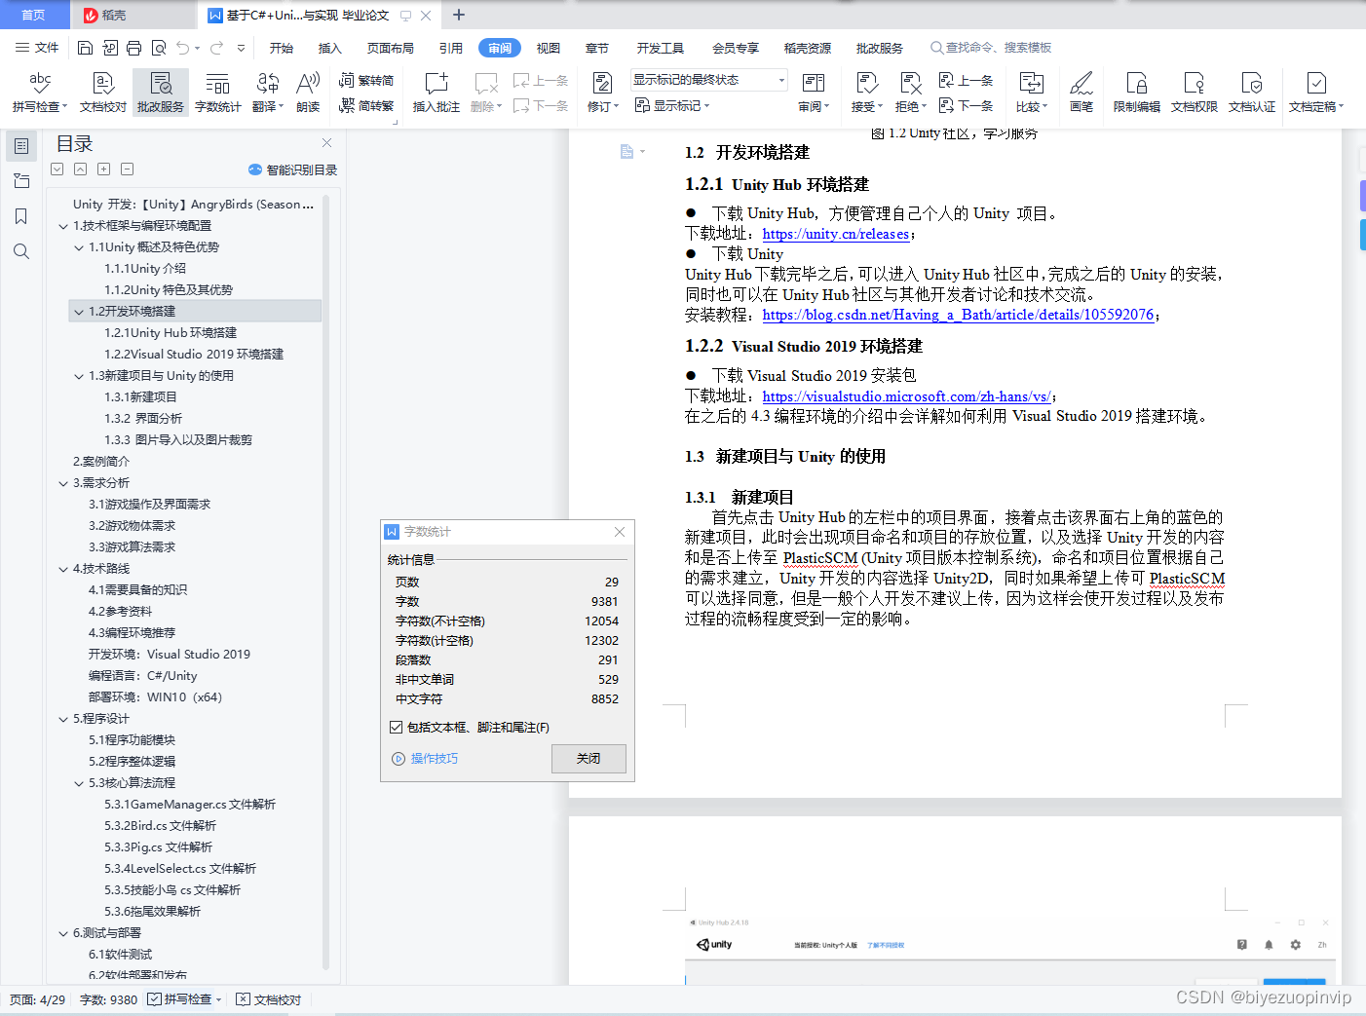The width and height of the screenshot is (1366, 1016).
Task: Click the outline panel scrollbar
Action: pyautogui.click(x=325, y=581)
